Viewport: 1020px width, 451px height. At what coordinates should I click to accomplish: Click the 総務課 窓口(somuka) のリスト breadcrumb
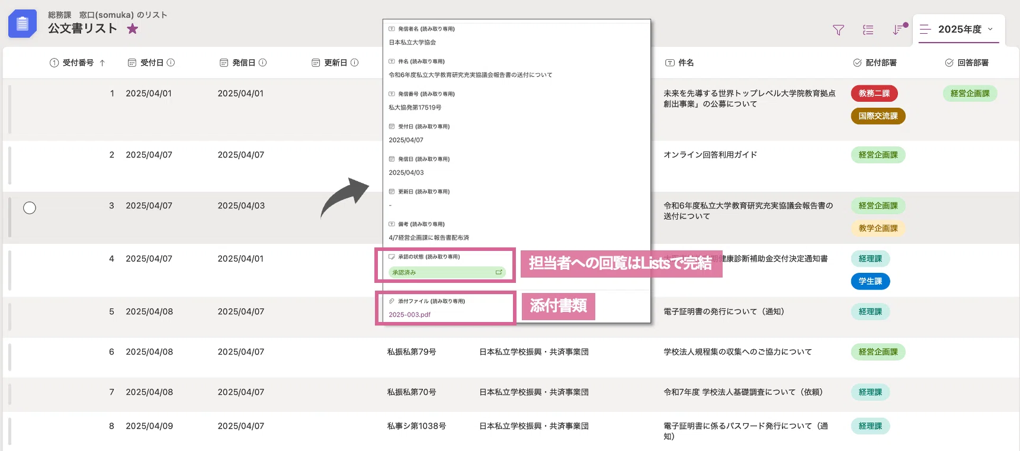click(107, 15)
